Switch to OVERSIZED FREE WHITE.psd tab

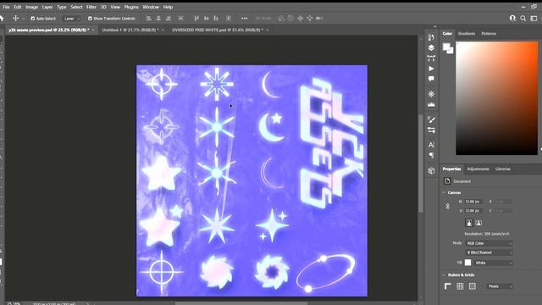(218, 30)
